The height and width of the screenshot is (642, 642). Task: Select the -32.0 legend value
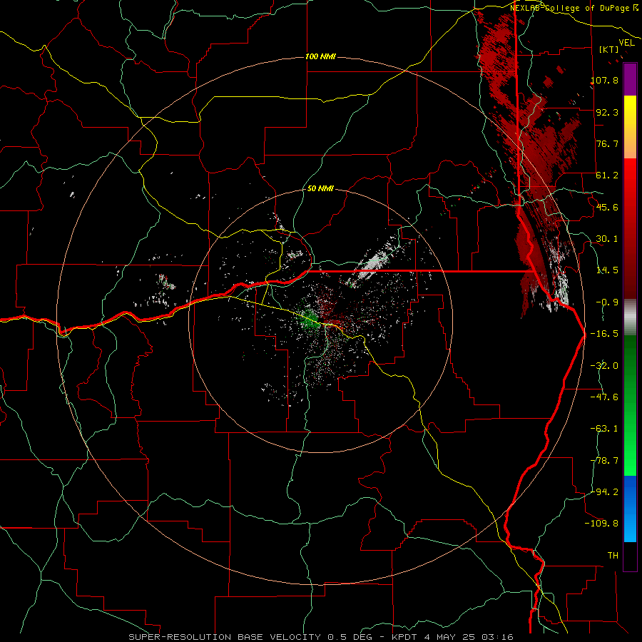[604, 366]
